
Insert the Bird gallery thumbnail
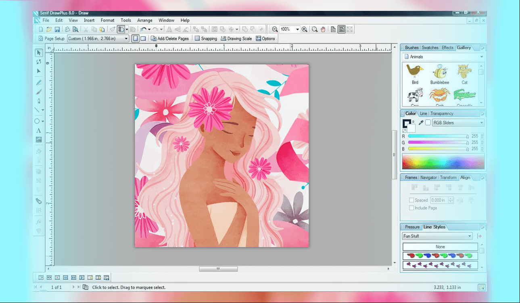(415, 75)
